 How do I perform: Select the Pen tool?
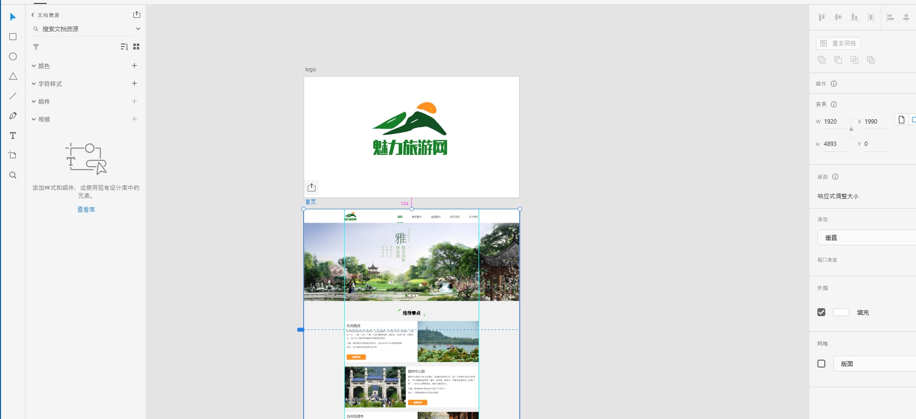pos(13,116)
